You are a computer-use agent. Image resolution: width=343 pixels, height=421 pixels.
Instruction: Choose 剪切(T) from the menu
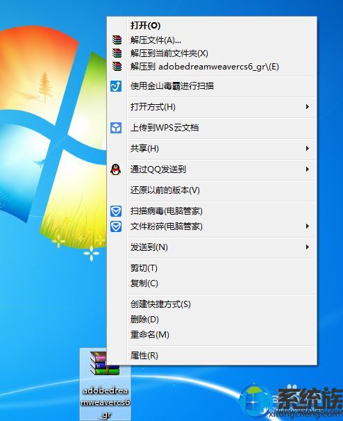pos(212,268)
